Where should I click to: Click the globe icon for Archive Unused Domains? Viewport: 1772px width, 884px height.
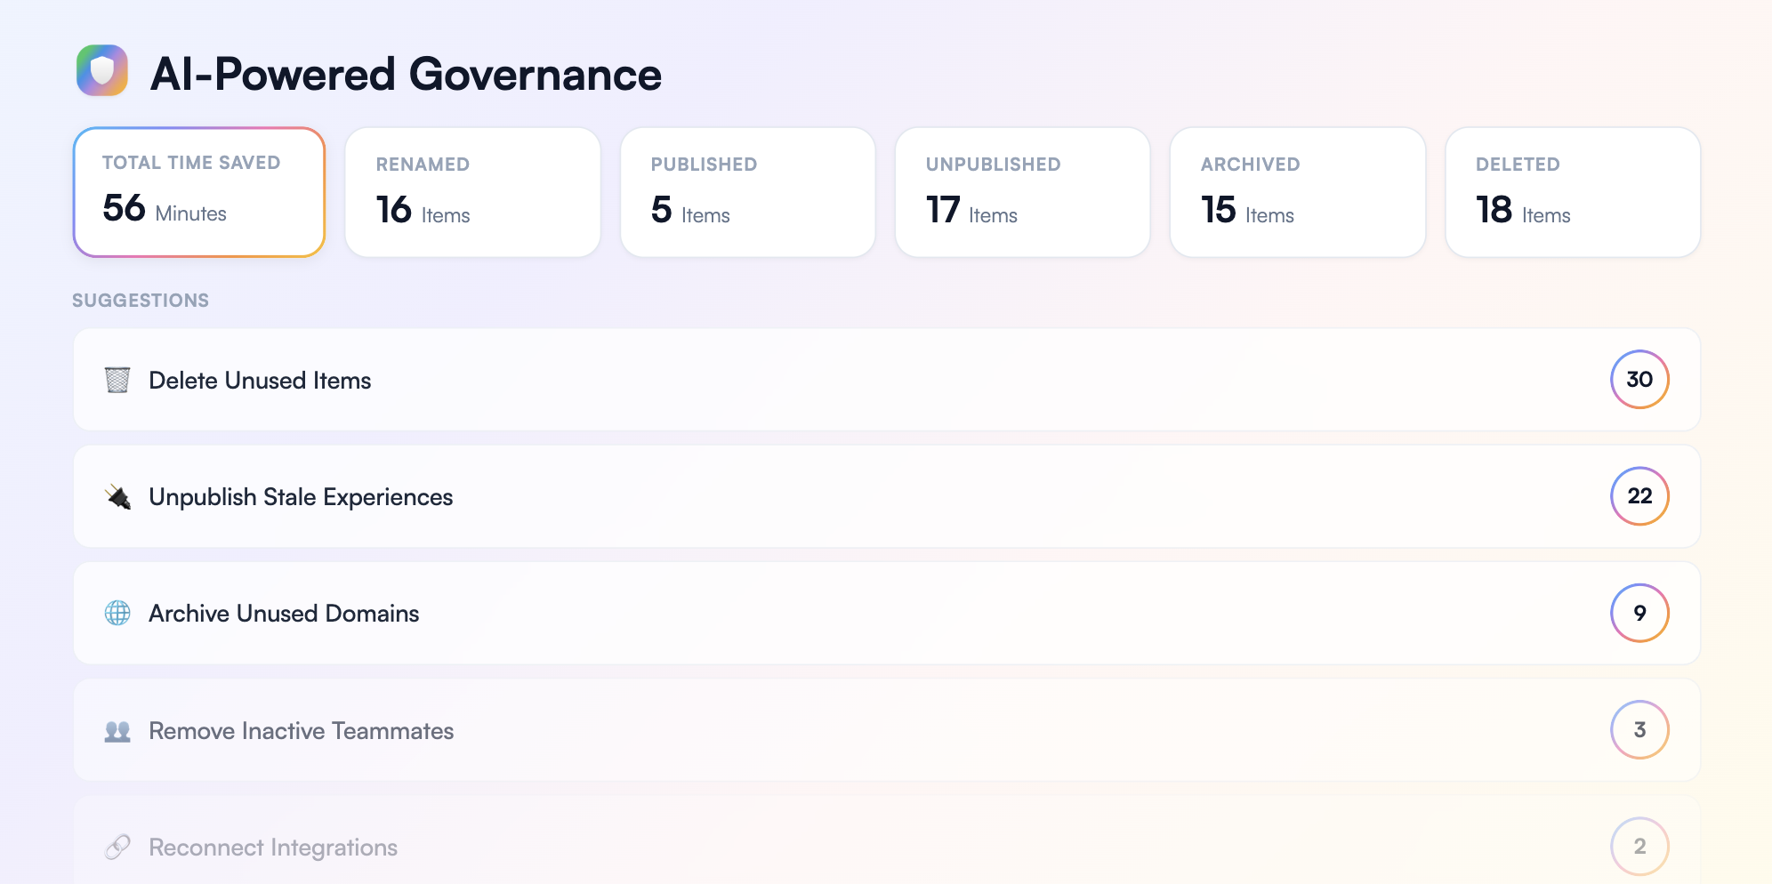[117, 613]
